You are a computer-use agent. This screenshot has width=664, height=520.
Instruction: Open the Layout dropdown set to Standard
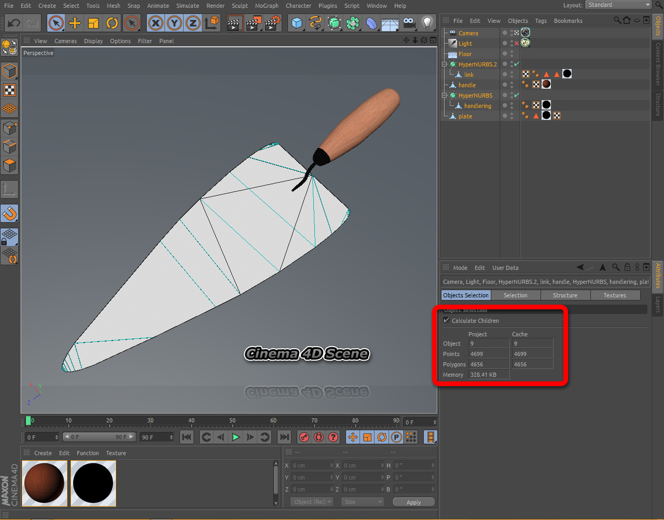click(618, 5)
